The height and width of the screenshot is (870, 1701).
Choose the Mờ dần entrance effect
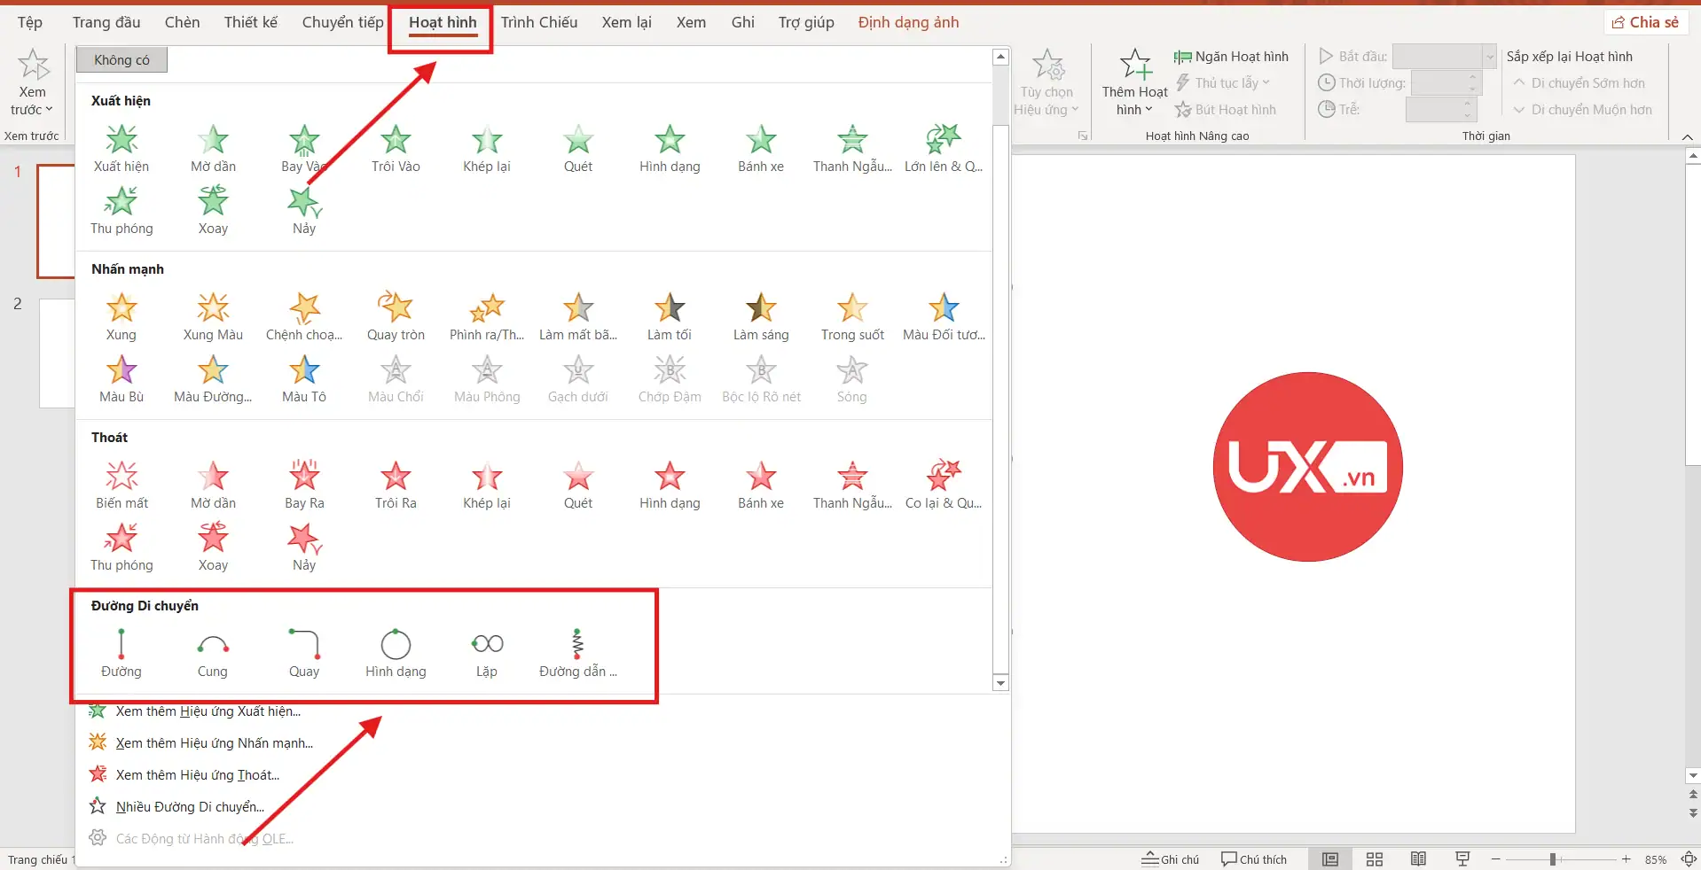(x=213, y=149)
